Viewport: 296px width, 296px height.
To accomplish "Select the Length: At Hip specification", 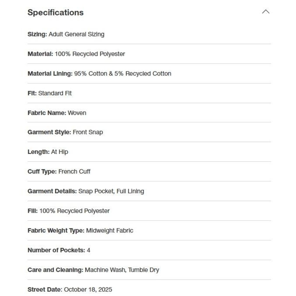I will [149, 152].
